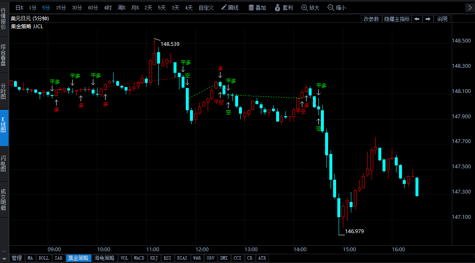
Task: Click the 叠加 overlay icon
Action: (x=257, y=8)
